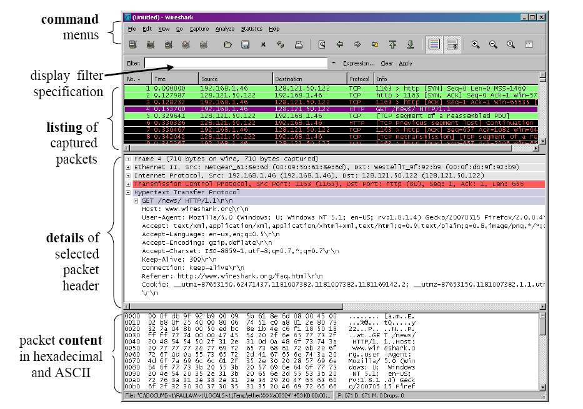The height and width of the screenshot is (409, 583).
Task: Start a new live capture
Action: (x=169, y=44)
